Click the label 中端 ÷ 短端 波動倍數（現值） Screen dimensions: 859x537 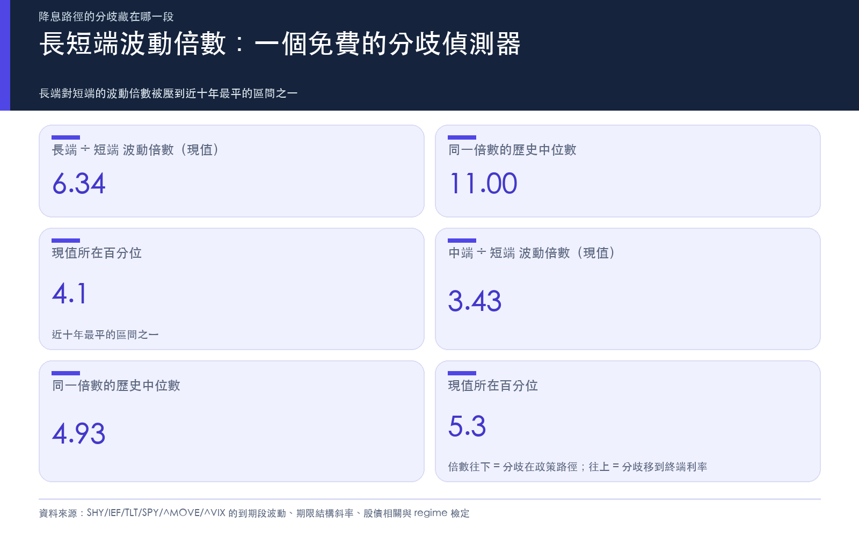532,253
